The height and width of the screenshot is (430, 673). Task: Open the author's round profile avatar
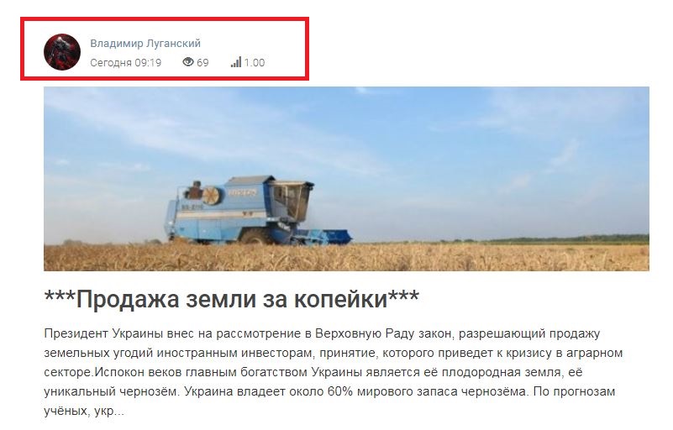(x=62, y=52)
